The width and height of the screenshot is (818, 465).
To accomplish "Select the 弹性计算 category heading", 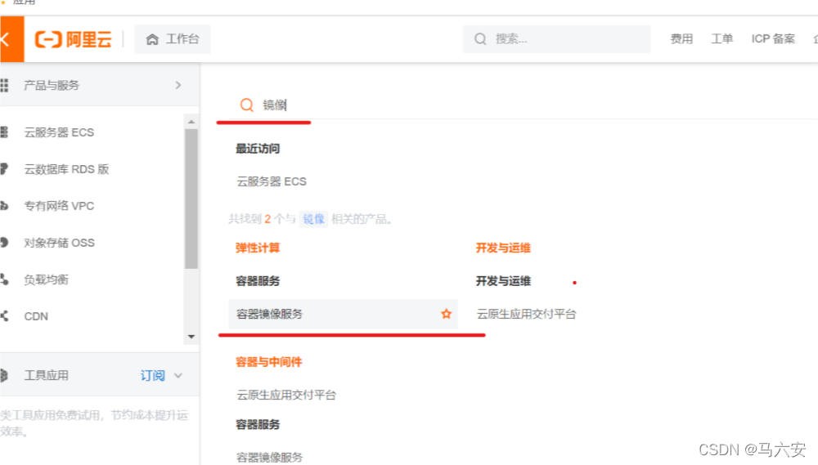I will pyautogui.click(x=258, y=248).
